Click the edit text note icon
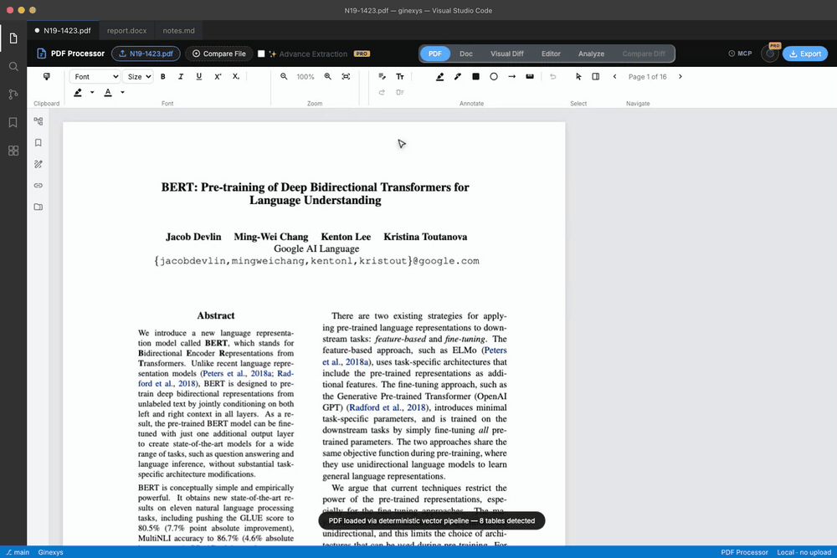Image resolution: width=837 pixels, height=558 pixels. pyautogui.click(x=382, y=77)
